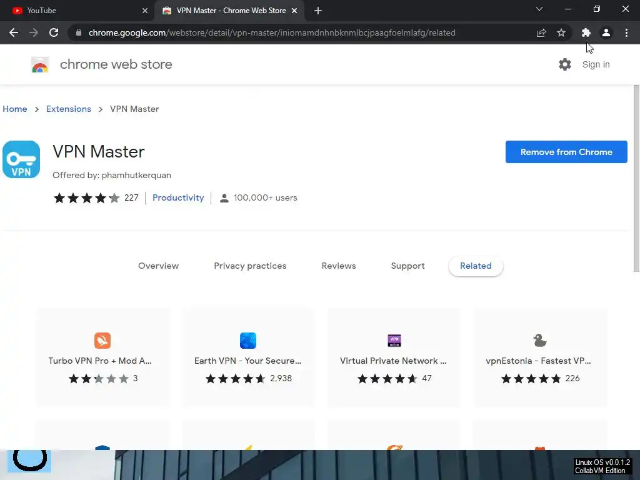The width and height of the screenshot is (640, 480).
Task: Click chrome web store title text
Action: point(116,64)
